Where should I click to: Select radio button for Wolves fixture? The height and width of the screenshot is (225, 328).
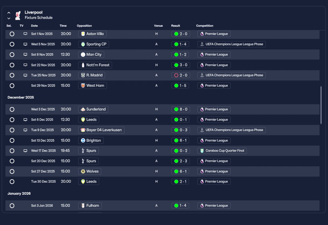[12, 171]
